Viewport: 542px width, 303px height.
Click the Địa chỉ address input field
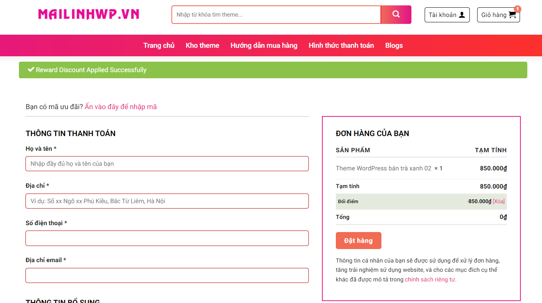(x=167, y=201)
